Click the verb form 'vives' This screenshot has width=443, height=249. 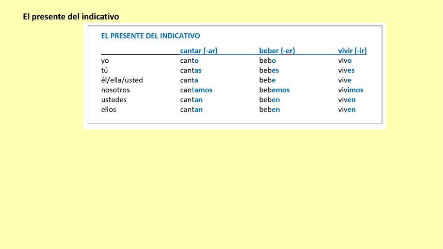click(347, 70)
